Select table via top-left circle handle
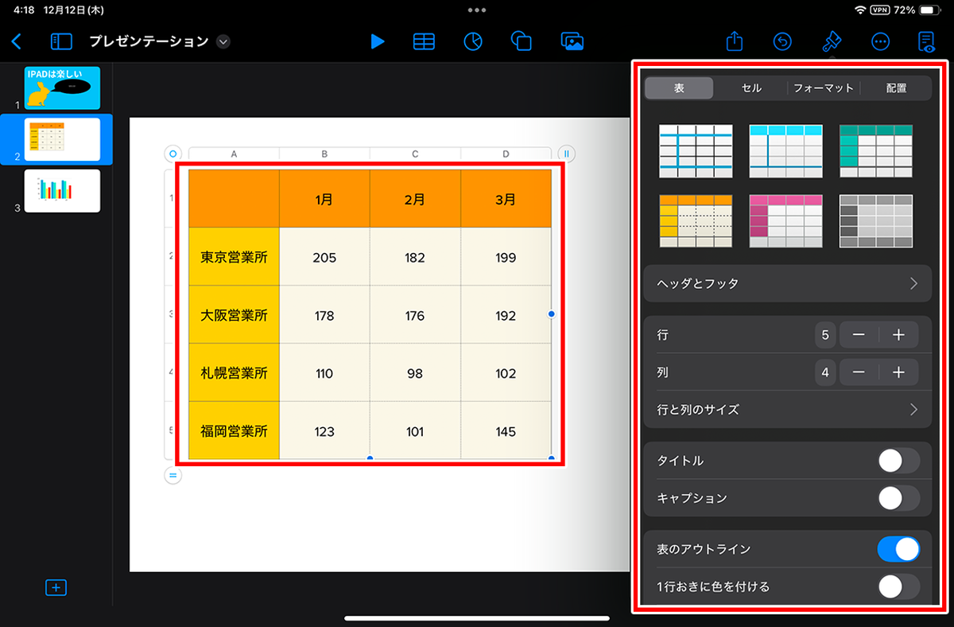This screenshot has width=954, height=627. tap(173, 154)
